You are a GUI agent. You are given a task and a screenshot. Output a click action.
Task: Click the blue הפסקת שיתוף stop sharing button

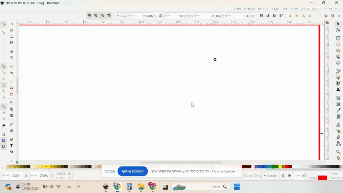pos(132,171)
